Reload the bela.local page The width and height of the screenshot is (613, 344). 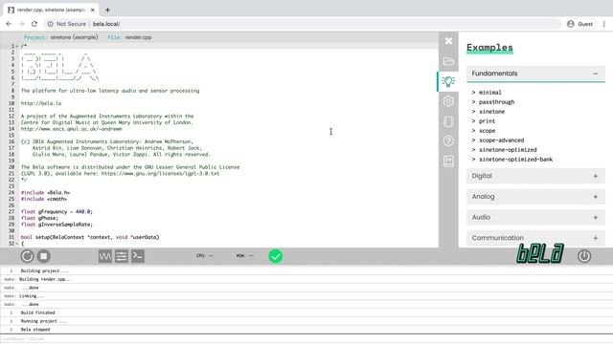tap(34, 24)
